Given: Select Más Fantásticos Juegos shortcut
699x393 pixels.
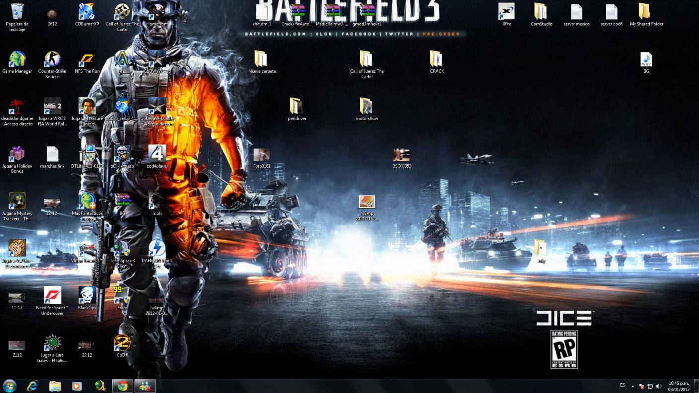Looking at the screenshot, I should coord(87,201).
